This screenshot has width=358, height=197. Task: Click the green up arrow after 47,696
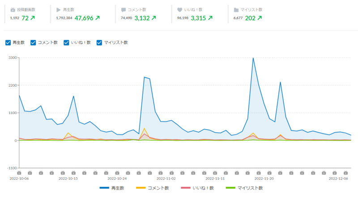98,18
